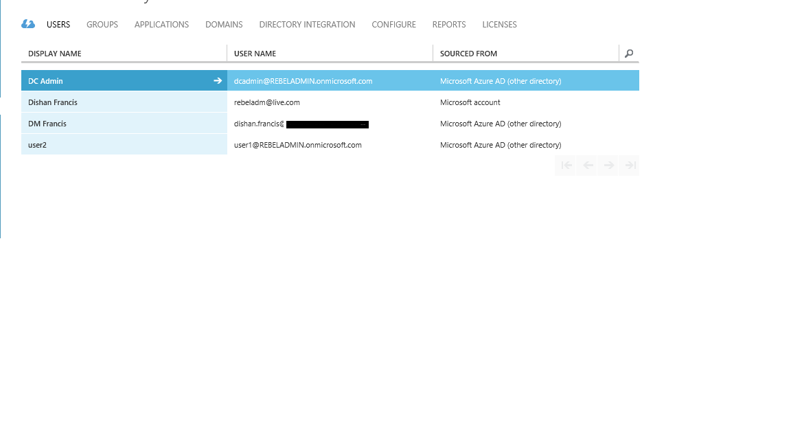
Task: Open the Licenses tab
Action: 499,25
